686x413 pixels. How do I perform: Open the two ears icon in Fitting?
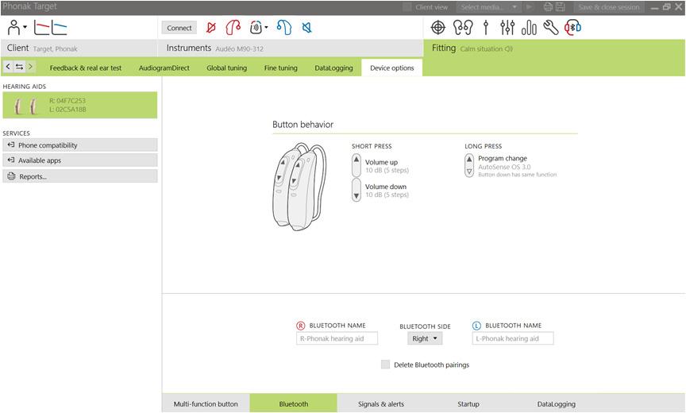[463, 28]
